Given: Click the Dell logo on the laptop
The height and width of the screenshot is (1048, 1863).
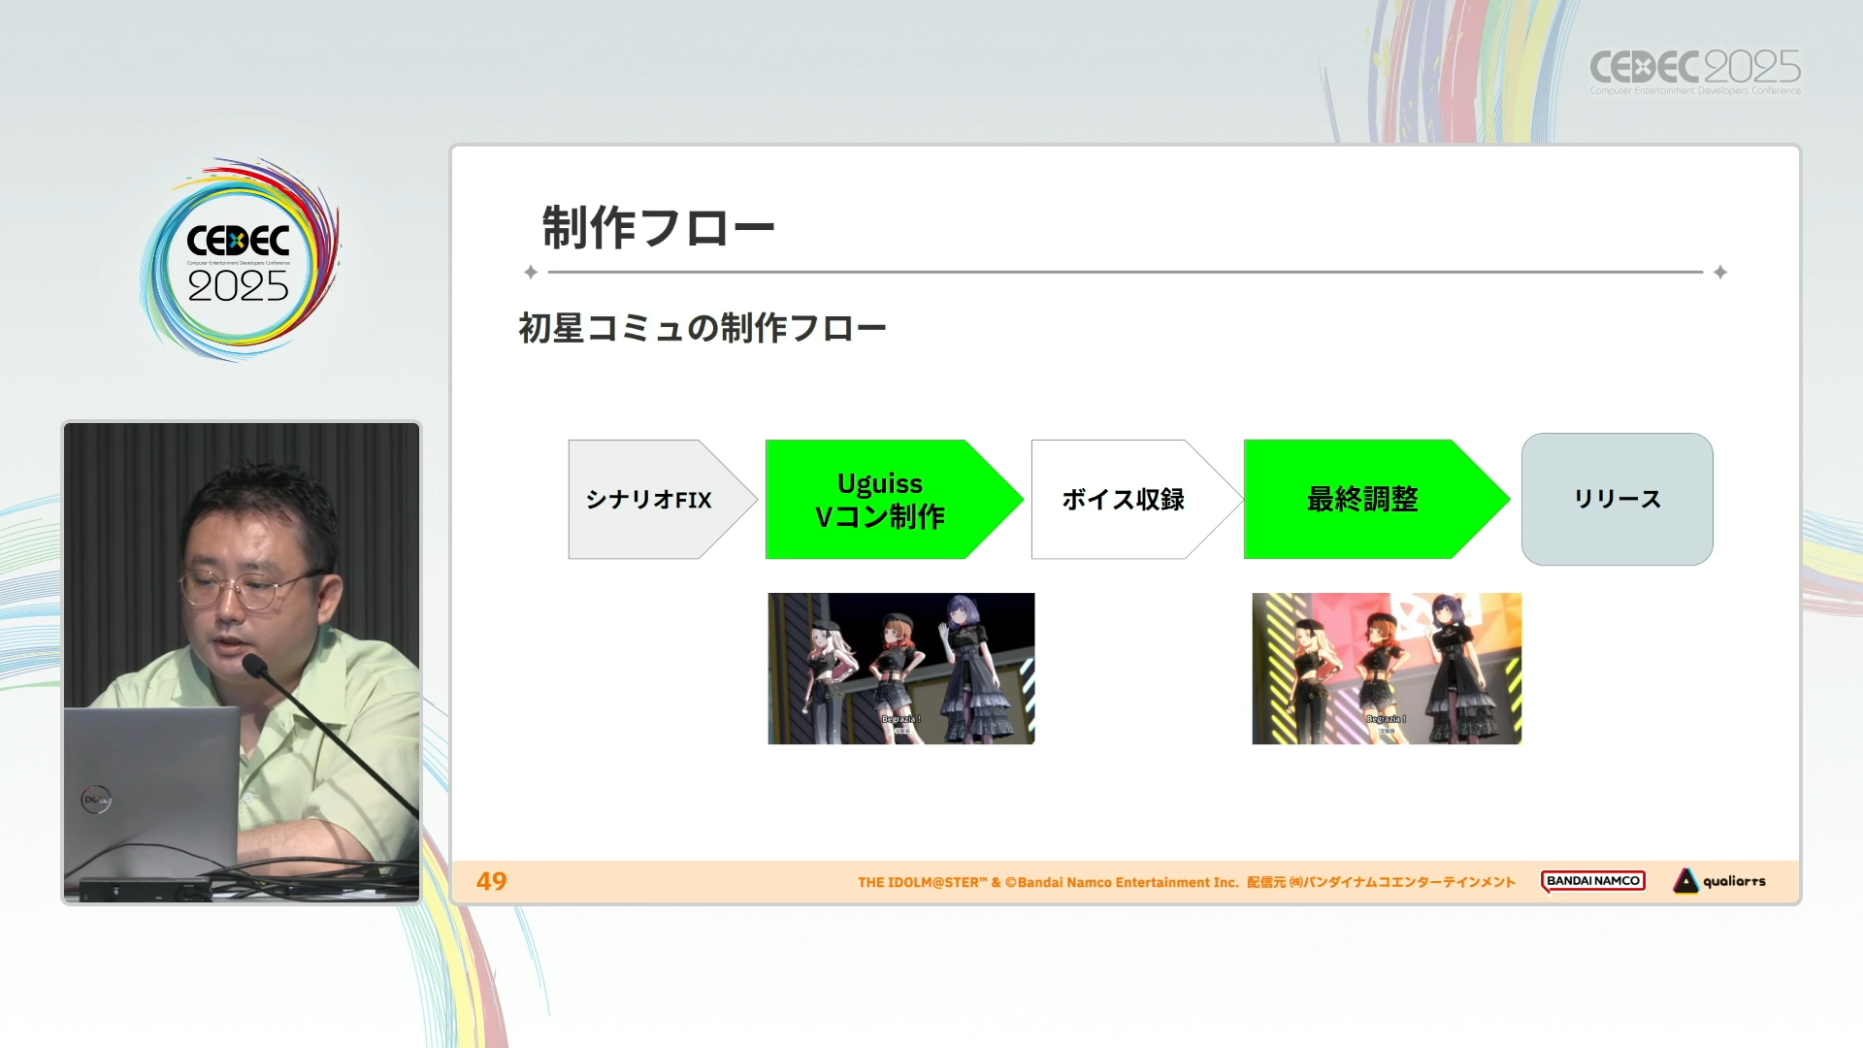Looking at the screenshot, I should point(95,800).
